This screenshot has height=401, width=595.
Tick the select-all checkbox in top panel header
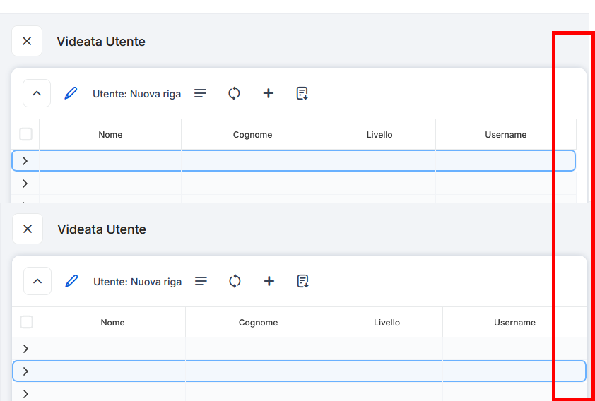point(26,134)
